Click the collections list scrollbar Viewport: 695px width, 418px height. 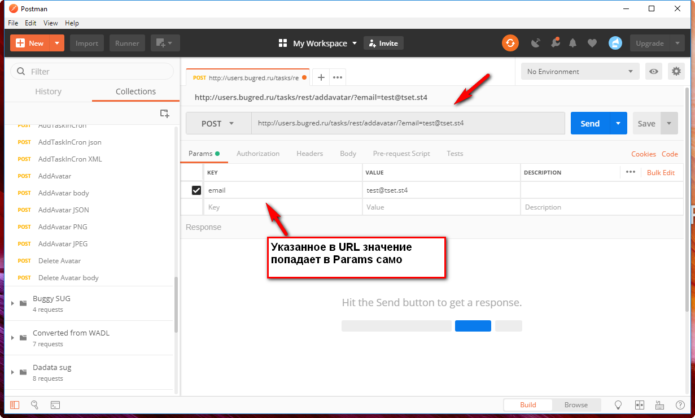click(x=177, y=304)
